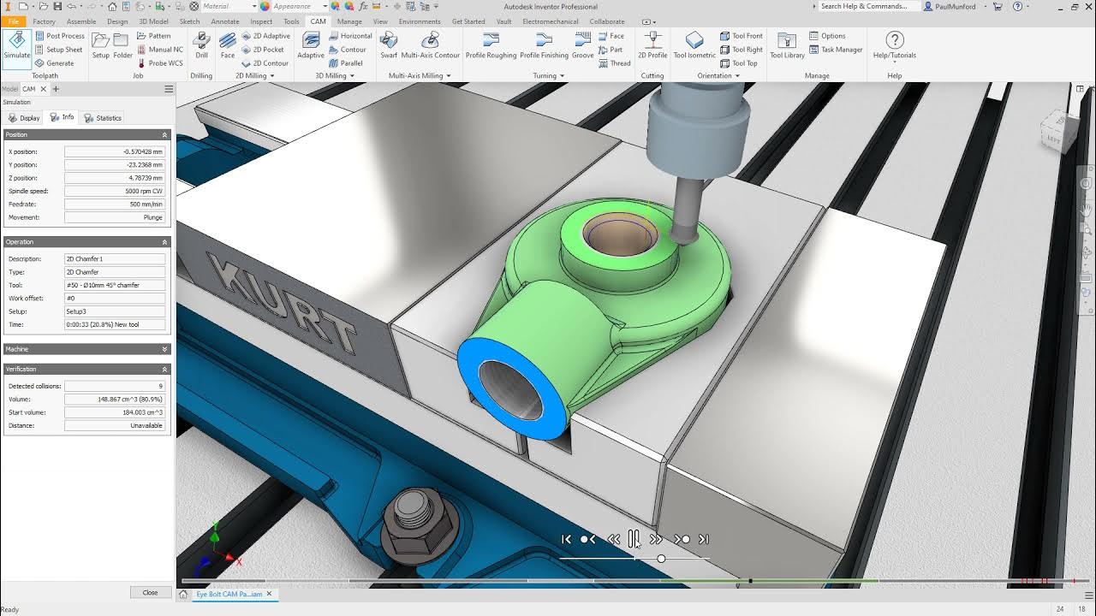Step to next operation

coord(682,539)
